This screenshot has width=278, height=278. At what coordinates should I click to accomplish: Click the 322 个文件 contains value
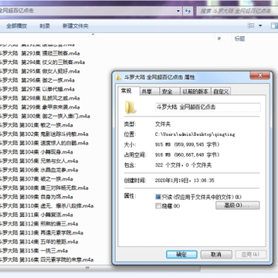(x=183, y=165)
